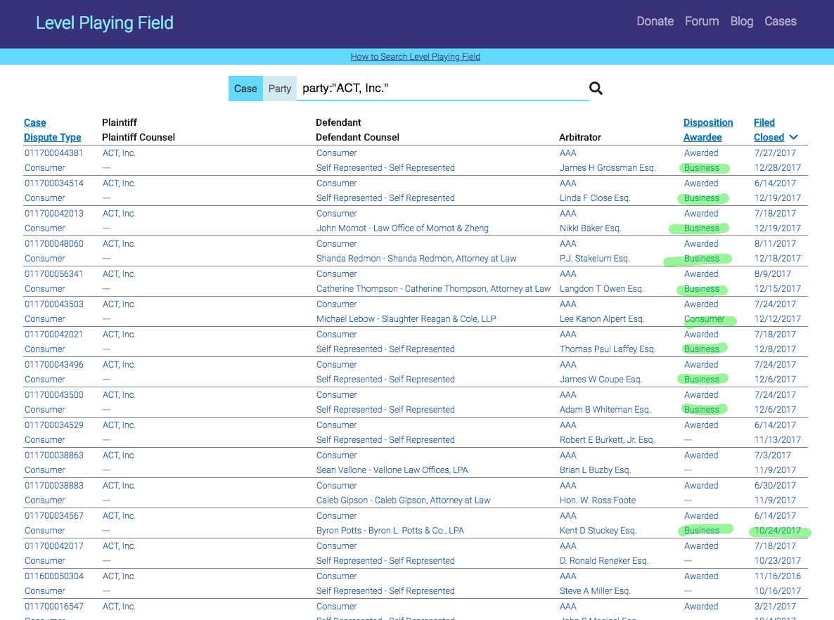Switch to the Case search tab
This screenshot has height=620, width=834.
[x=245, y=89]
